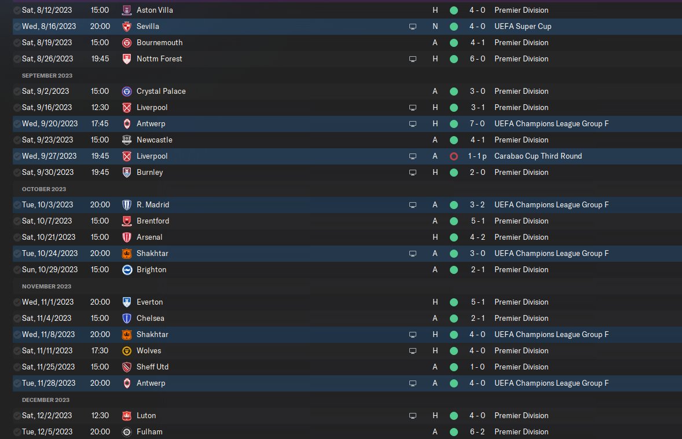
Task: Select the 7 - 0 Antwerp result
Action: coord(477,124)
